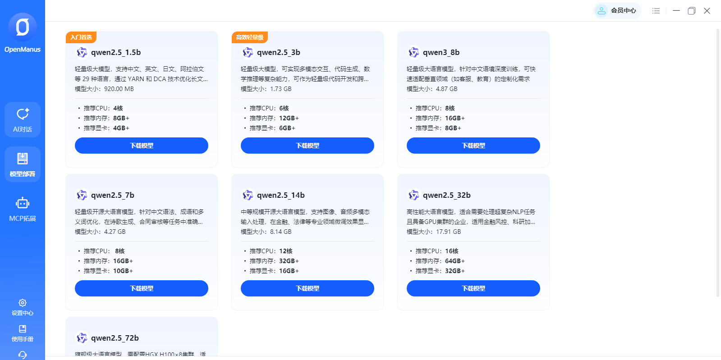This screenshot has height=360, width=721.
Task: Download the qwen2.5_32b model
Action: 473,288
